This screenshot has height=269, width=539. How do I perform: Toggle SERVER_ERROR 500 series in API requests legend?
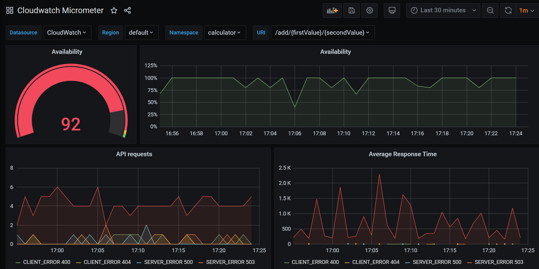169,262
